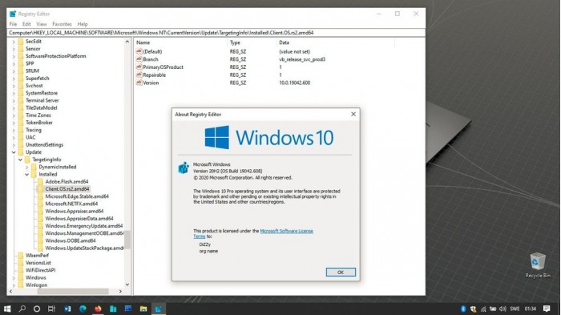Click the WiFiDirectAPI folder icon
Image resolution: width=561 pixels, height=315 pixels.
(20, 270)
